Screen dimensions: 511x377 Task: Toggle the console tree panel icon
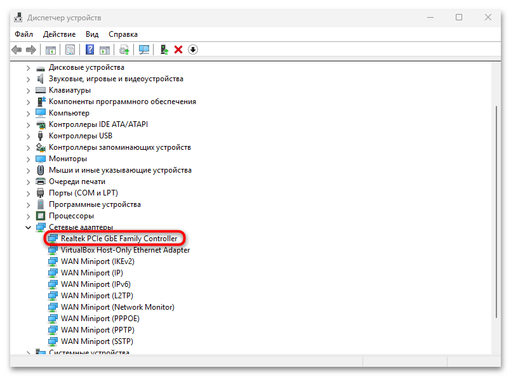pyautogui.click(x=50, y=50)
